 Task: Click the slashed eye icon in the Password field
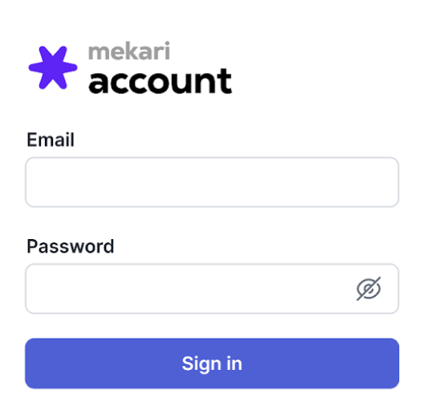368,289
